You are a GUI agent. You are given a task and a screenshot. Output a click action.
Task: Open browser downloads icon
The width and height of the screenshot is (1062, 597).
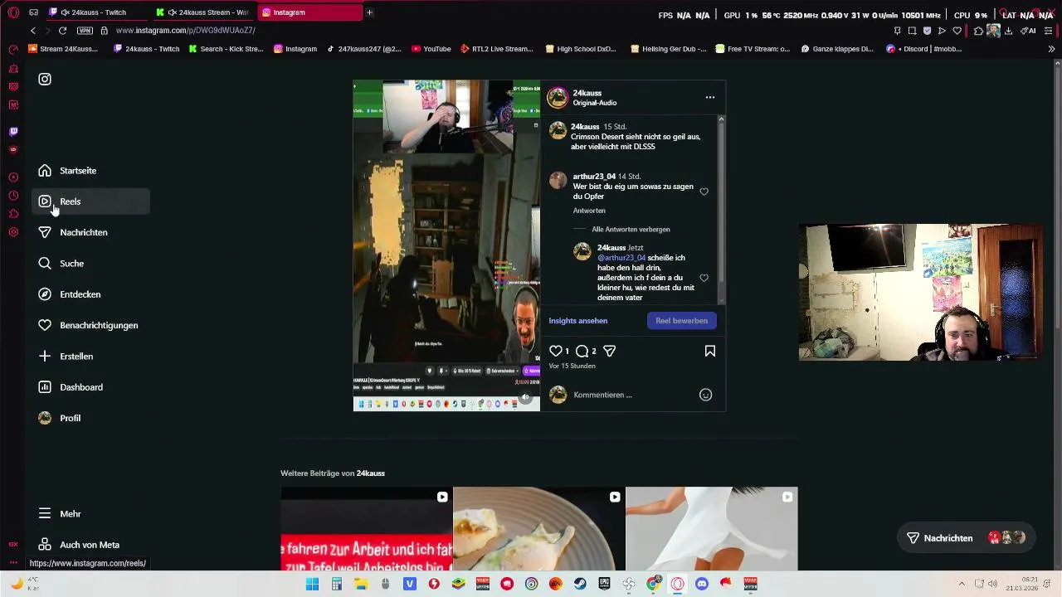[x=1008, y=31]
